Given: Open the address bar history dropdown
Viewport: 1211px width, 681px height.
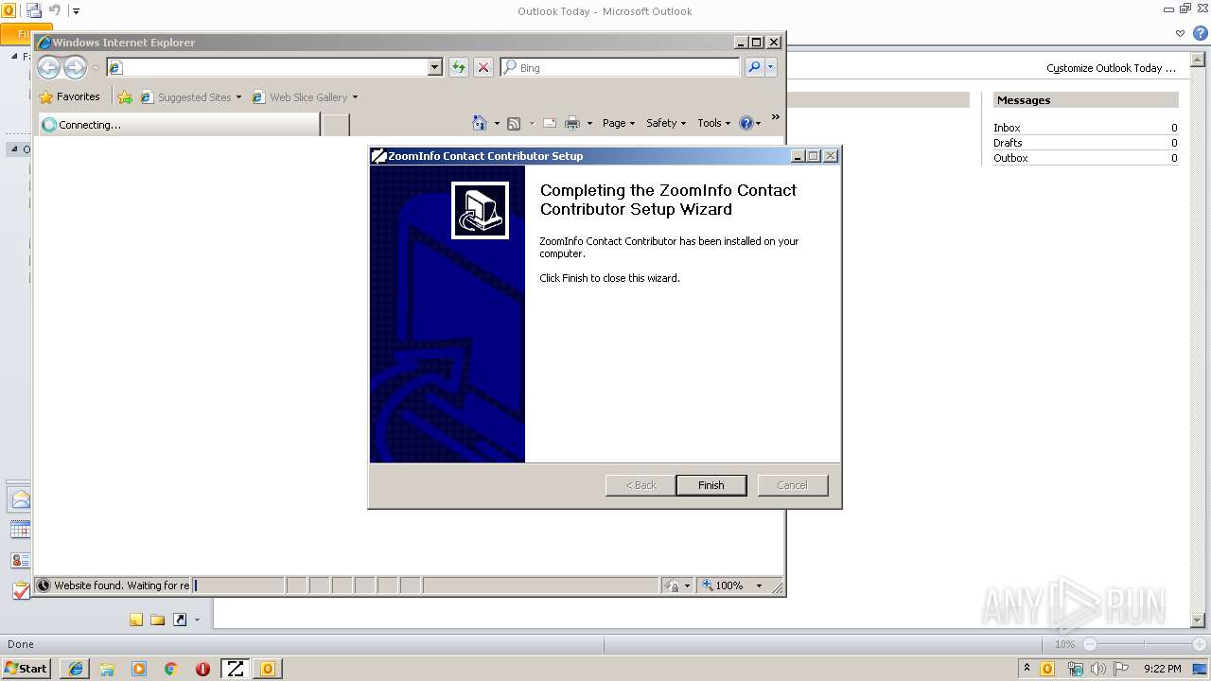Looking at the screenshot, I should pyautogui.click(x=435, y=67).
